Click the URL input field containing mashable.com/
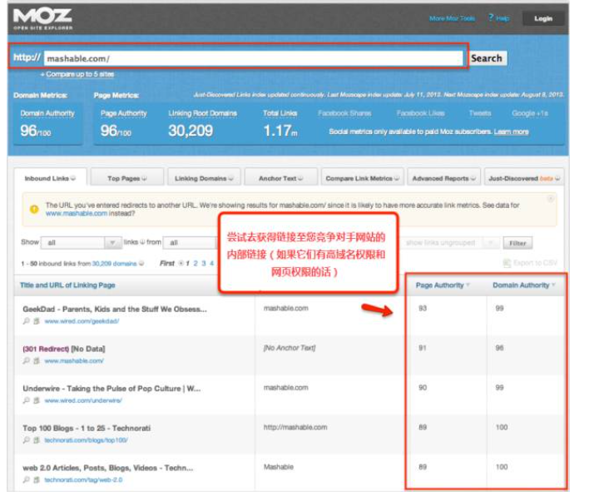 [253, 58]
